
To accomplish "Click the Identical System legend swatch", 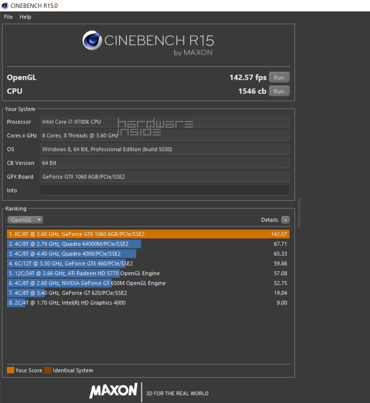I will tap(48, 370).
